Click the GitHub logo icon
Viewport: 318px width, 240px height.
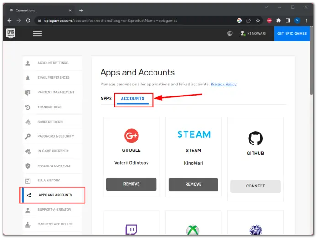click(255, 139)
